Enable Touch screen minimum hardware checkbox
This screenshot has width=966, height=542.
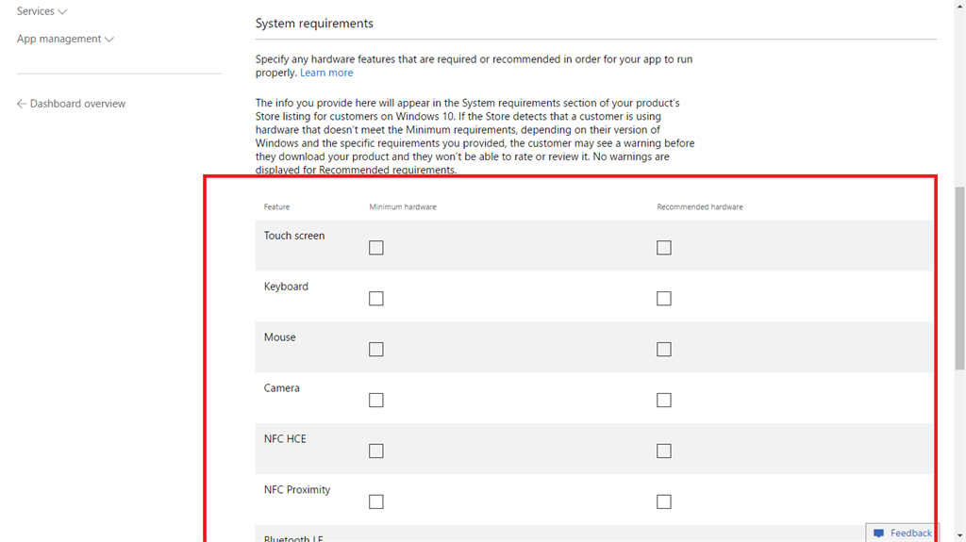[x=376, y=248]
